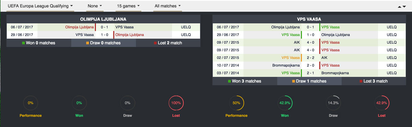Click the OLIMPIJA LJUBLJANA panel header
412x127 pixels.
click(x=103, y=19)
